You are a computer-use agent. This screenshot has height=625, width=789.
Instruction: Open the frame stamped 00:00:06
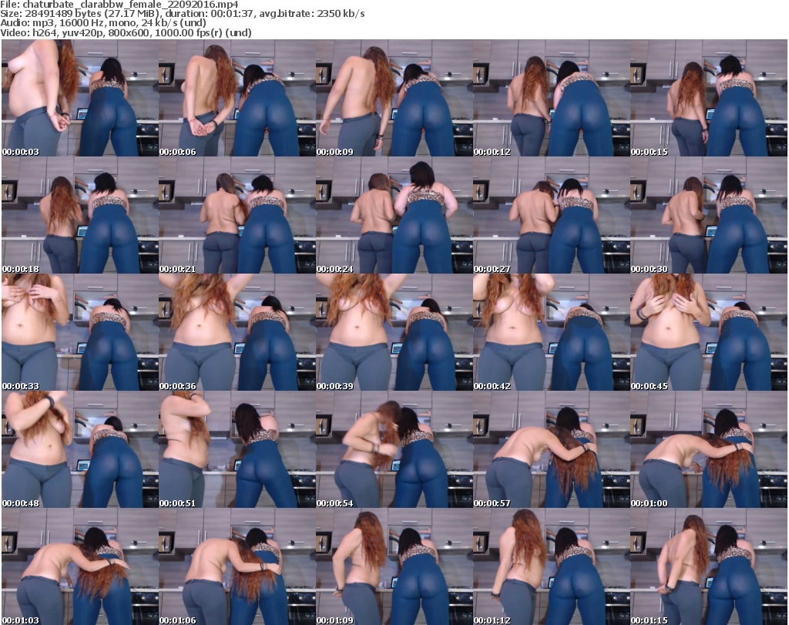click(x=237, y=98)
